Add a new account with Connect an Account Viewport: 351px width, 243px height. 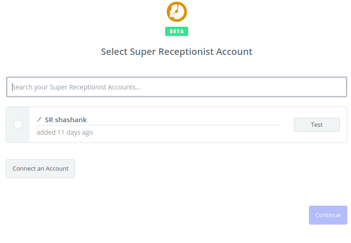[x=41, y=168]
